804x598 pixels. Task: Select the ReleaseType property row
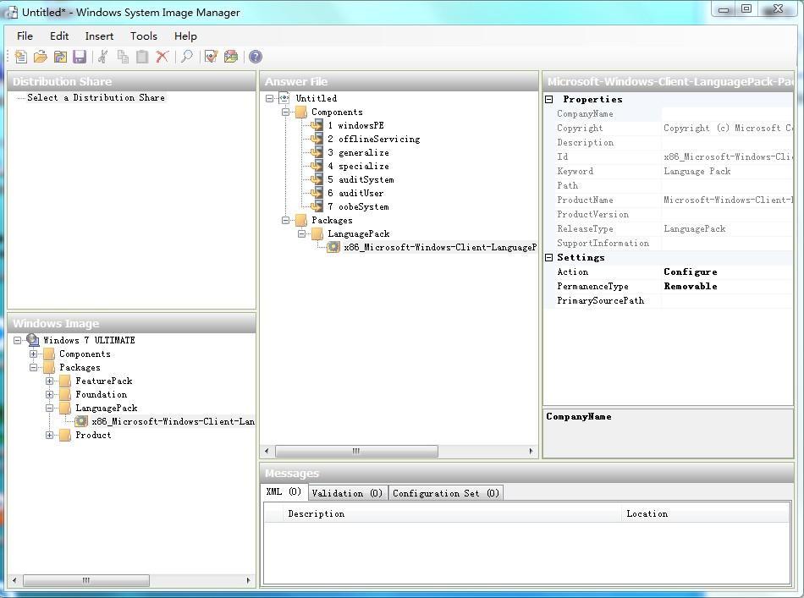669,228
